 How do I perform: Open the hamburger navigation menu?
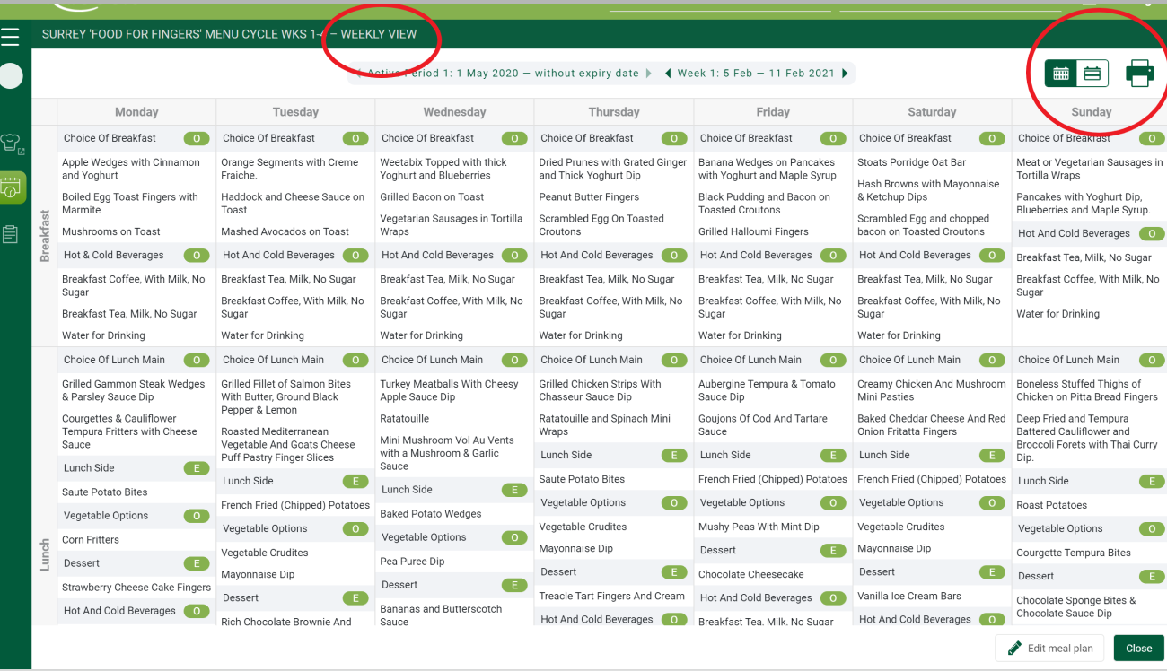pos(10,37)
